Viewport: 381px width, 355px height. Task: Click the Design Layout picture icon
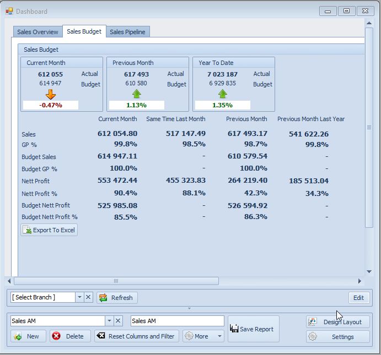[x=312, y=321]
